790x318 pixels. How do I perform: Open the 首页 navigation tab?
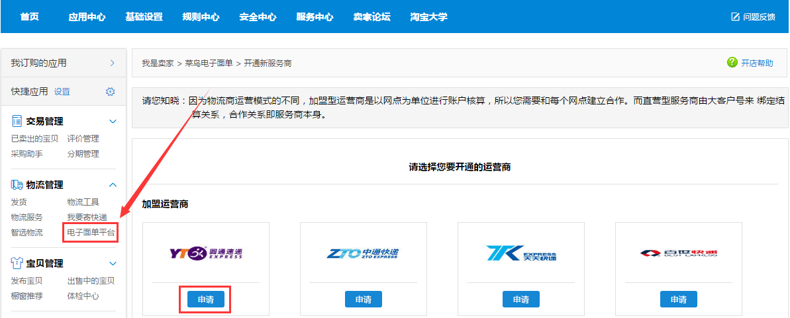pos(29,17)
